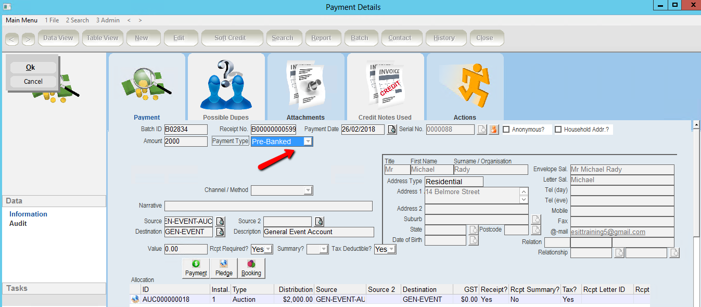The image size is (701, 307).
Task: Click the Cancel button
Action: tap(33, 81)
